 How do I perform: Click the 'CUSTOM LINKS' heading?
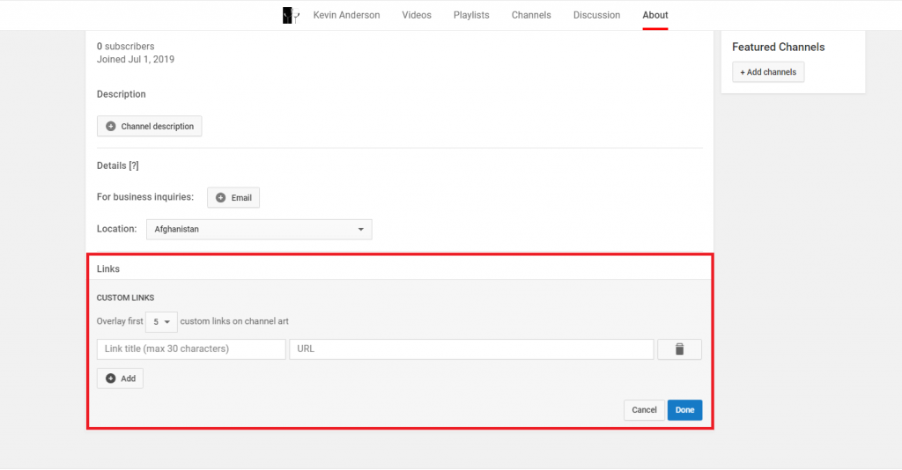[x=125, y=297]
